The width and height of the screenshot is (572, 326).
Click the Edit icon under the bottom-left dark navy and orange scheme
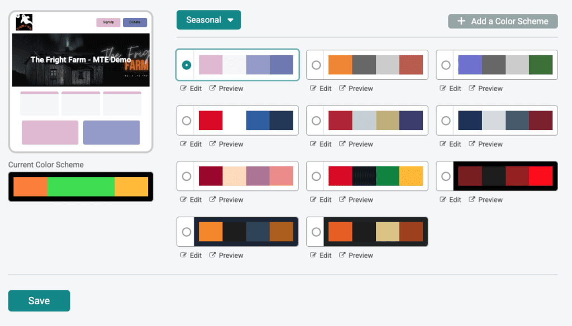point(184,255)
